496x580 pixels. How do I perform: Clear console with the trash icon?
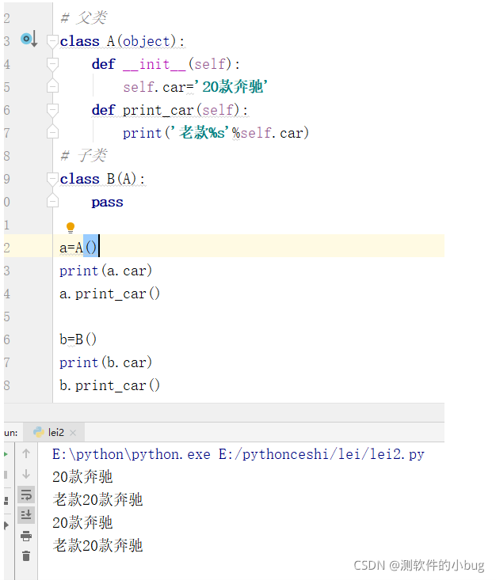[x=26, y=555]
